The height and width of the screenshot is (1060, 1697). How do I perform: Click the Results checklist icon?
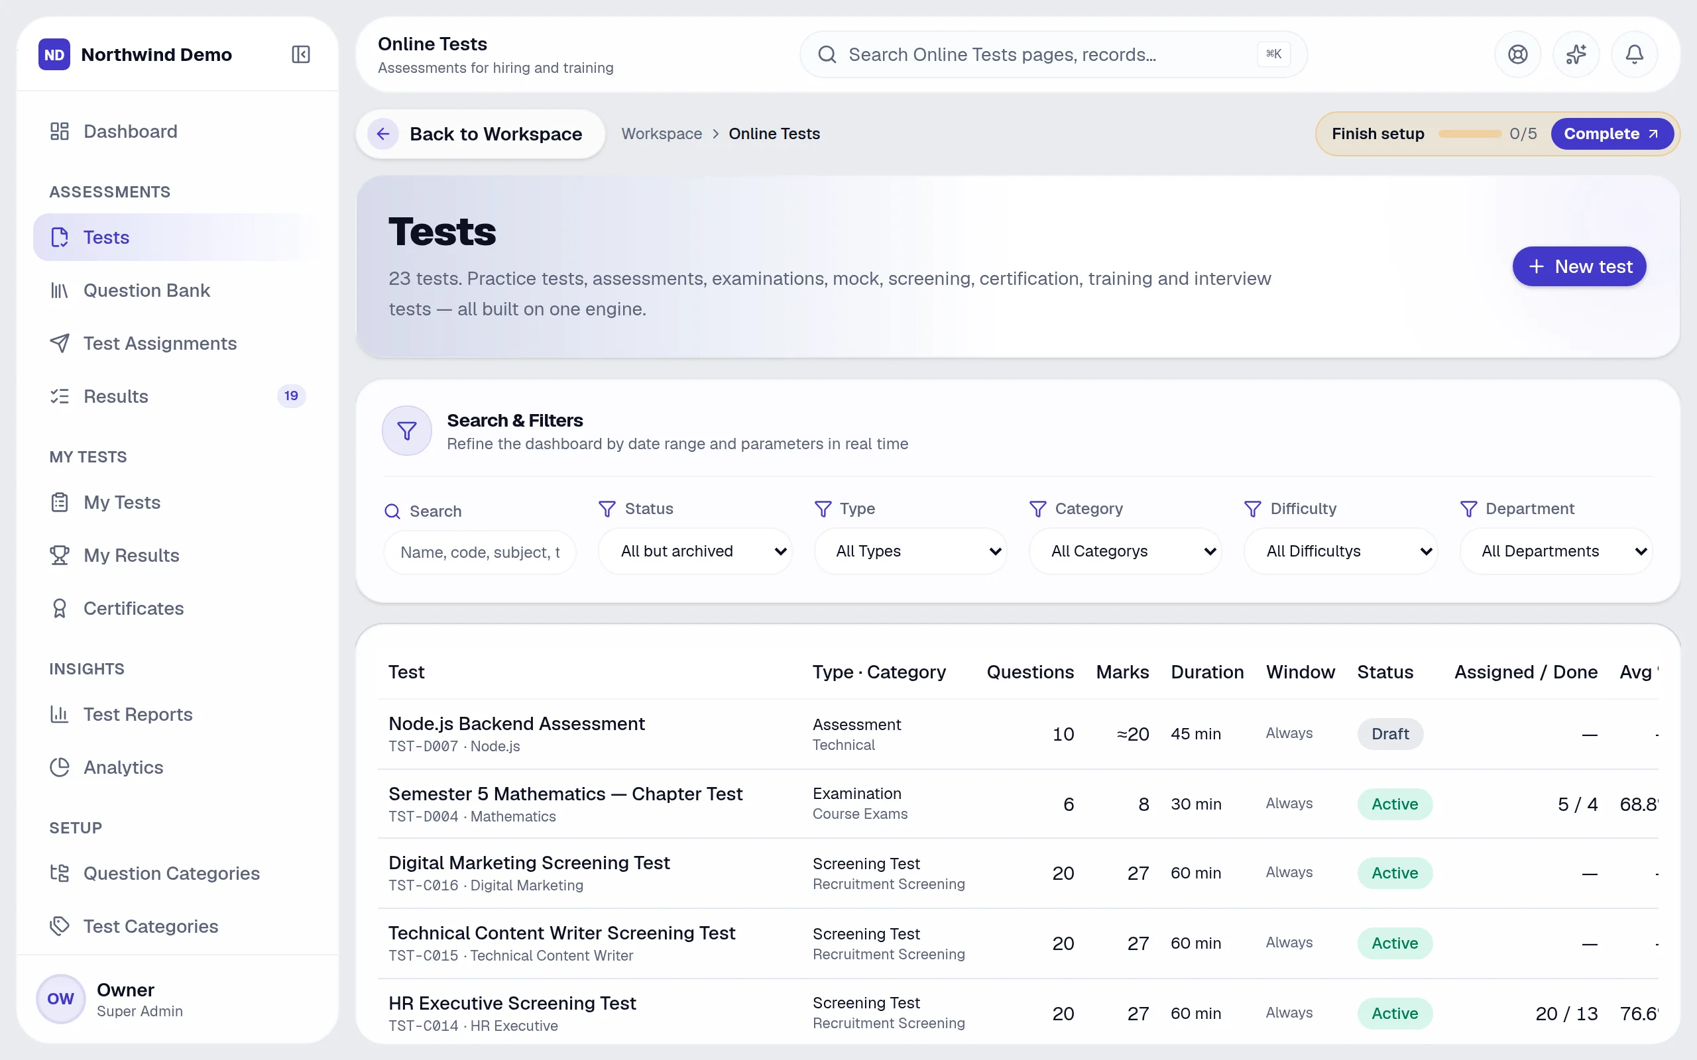click(x=60, y=396)
